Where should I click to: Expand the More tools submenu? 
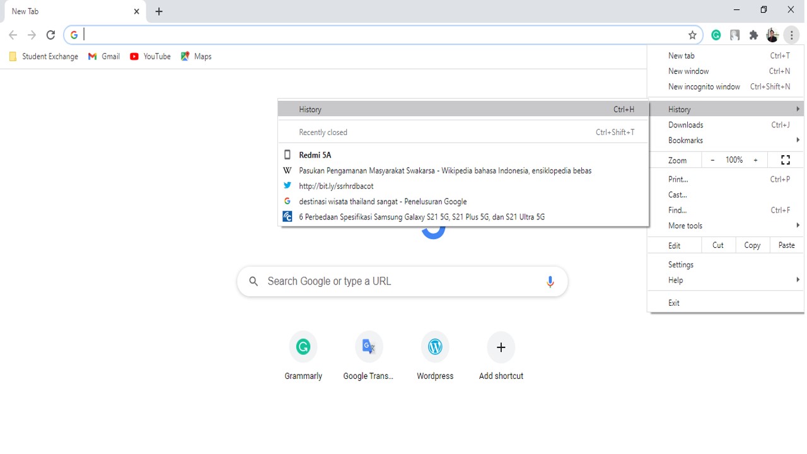tap(726, 226)
